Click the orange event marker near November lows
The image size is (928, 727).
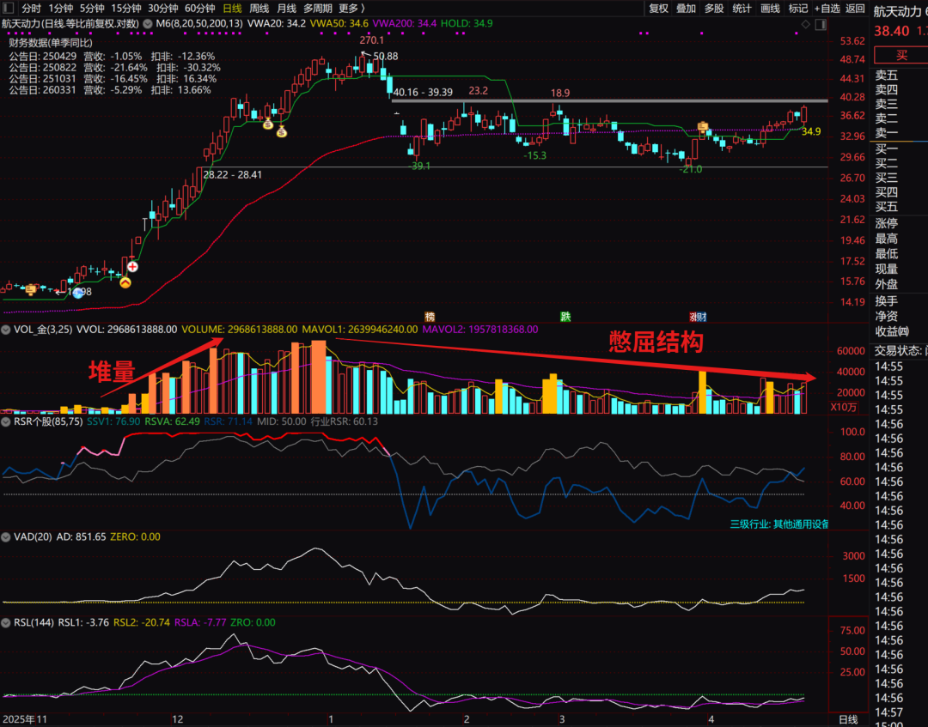coord(31,289)
